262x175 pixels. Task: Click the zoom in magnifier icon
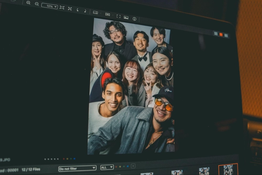(x=28, y=3)
